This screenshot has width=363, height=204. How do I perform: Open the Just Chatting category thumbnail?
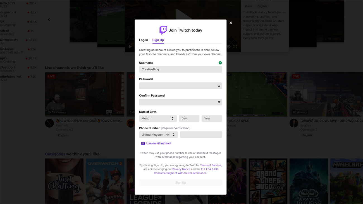coord(64,181)
